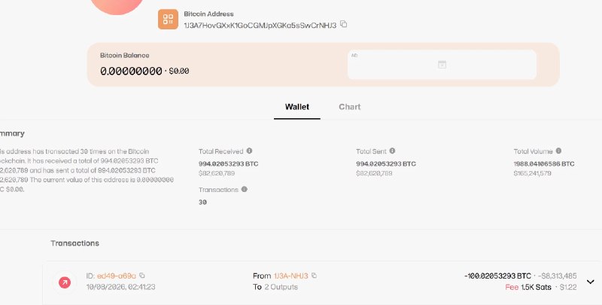The height and width of the screenshot is (305, 602).
Task: Click the Bitcoin address text string
Action: click(x=260, y=26)
